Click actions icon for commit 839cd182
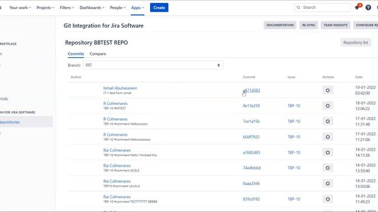This screenshot has width=378, height=212. 328,199
